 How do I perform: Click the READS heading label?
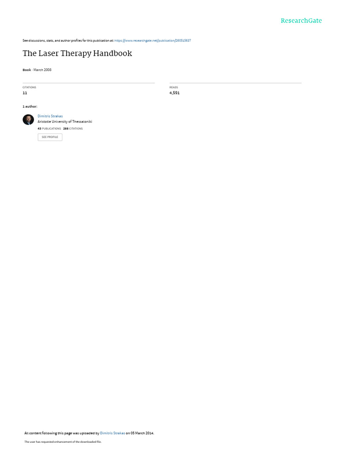tap(174, 87)
